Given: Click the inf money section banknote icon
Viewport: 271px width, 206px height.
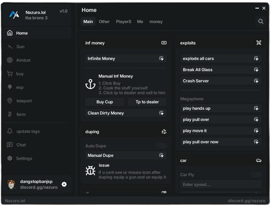Looking at the screenshot, I should (x=164, y=42).
